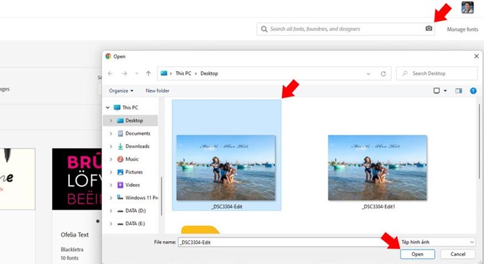This screenshot has width=484, height=264.
Task: Click This PC in the address breadcrumb
Action: 183,73
